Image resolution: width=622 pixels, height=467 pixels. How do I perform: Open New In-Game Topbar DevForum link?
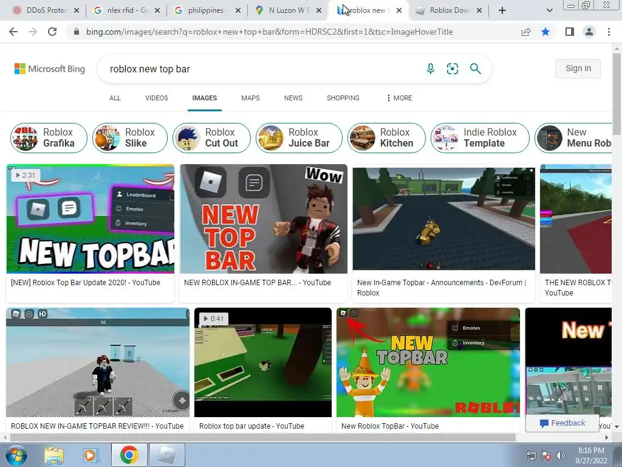[x=442, y=288]
